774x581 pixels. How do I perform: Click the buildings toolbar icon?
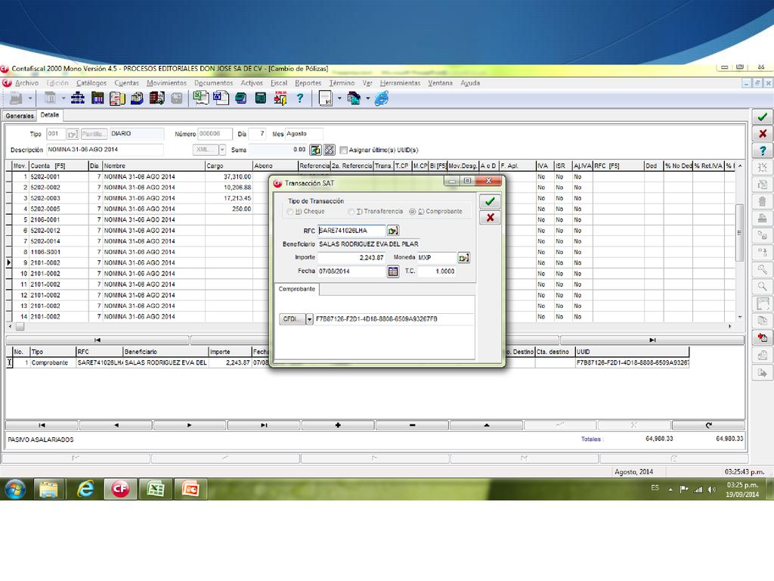coord(156,98)
